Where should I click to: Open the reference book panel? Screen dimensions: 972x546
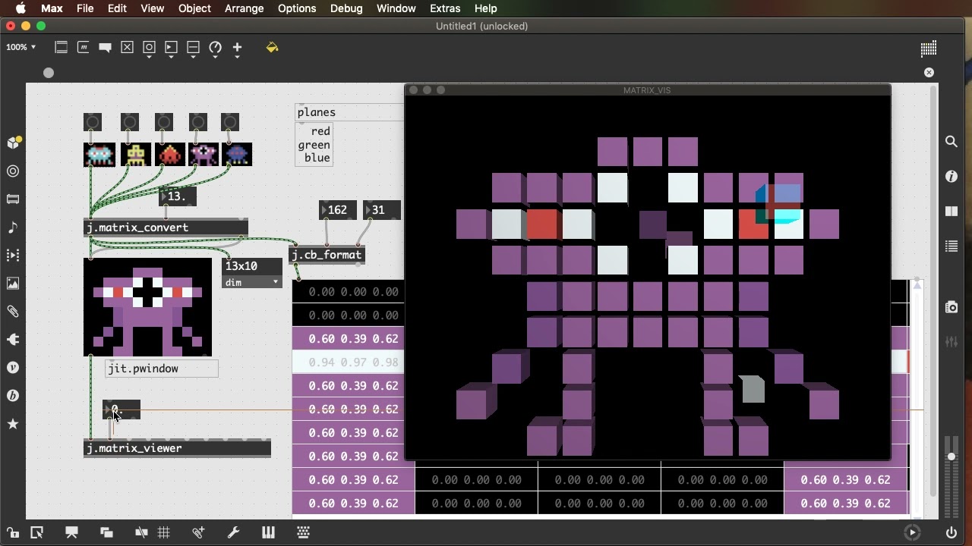(951, 212)
